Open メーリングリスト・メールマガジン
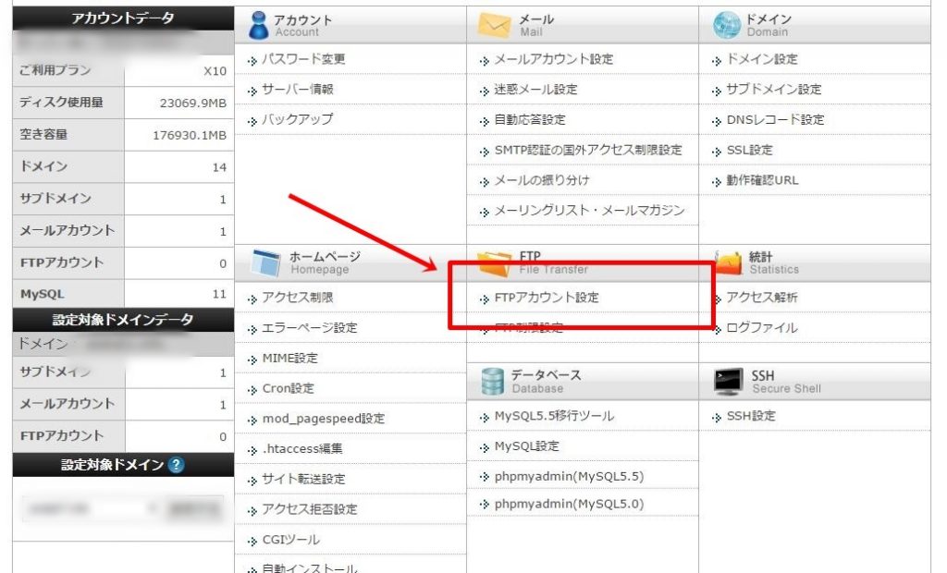 pyautogui.click(x=589, y=210)
